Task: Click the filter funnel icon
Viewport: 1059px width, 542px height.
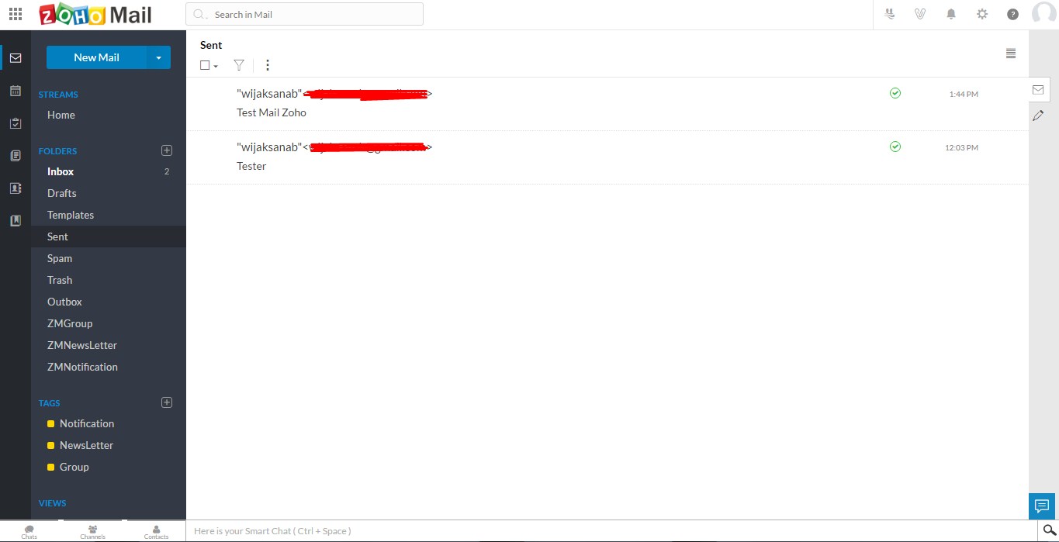Action: point(239,65)
